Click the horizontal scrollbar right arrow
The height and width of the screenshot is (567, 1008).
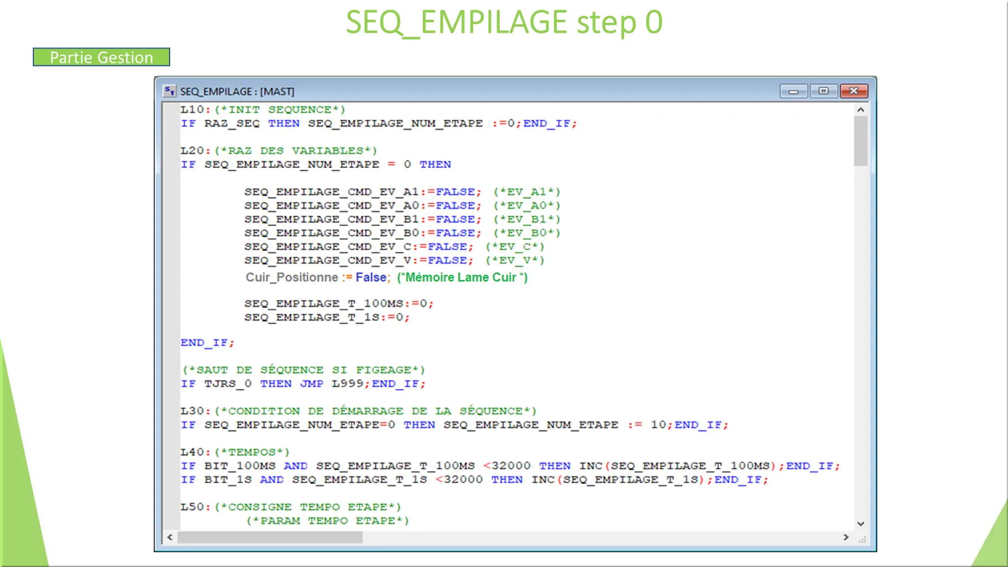click(846, 538)
